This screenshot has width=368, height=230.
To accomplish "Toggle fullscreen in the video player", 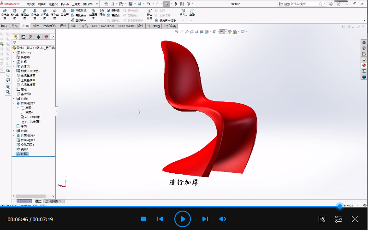I will (x=355, y=219).
